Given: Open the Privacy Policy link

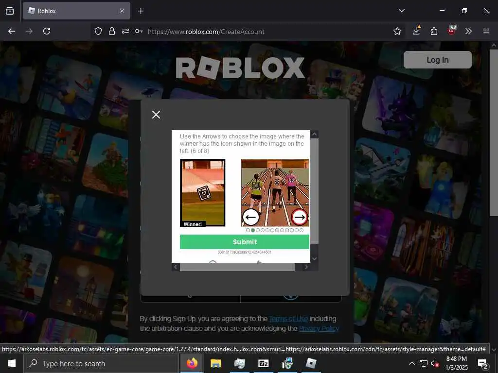Looking at the screenshot, I should [319, 328].
